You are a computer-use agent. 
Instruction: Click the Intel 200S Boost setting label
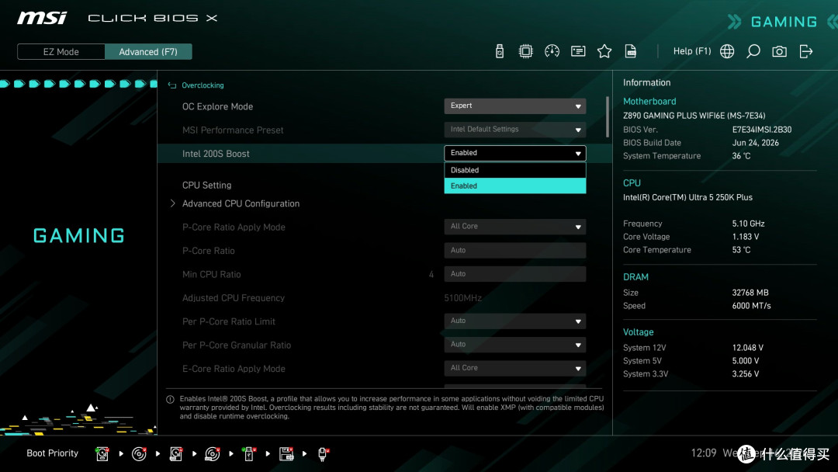coord(216,154)
